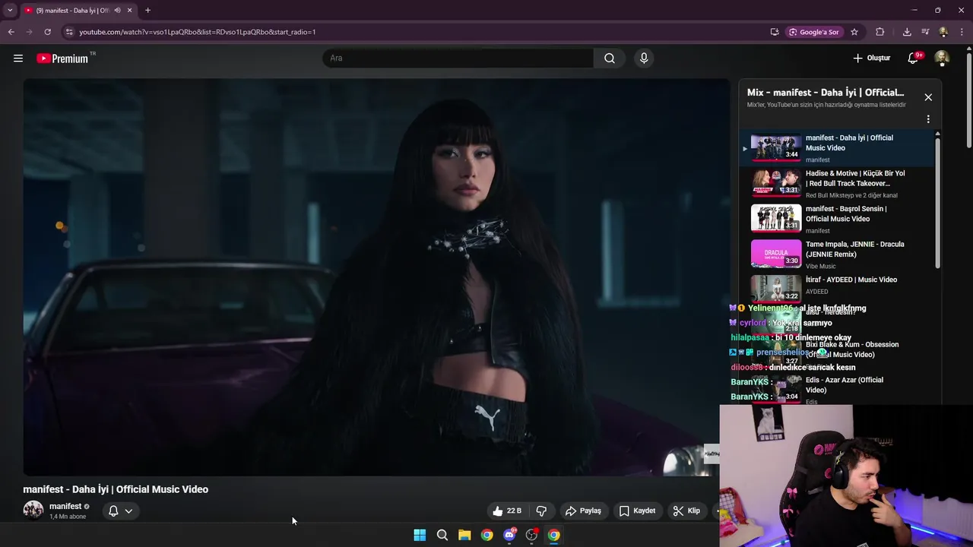Close the Mix playlist panel
This screenshot has width=973, height=547.
coord(928,97)
